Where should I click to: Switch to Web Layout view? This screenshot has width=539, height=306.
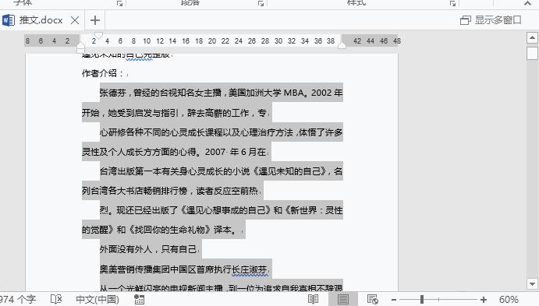tap(372, 300)
